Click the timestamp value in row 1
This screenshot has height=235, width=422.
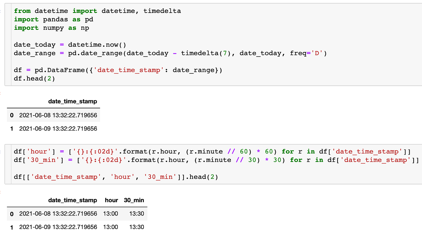pyautogui.click(x=58, y=128)
